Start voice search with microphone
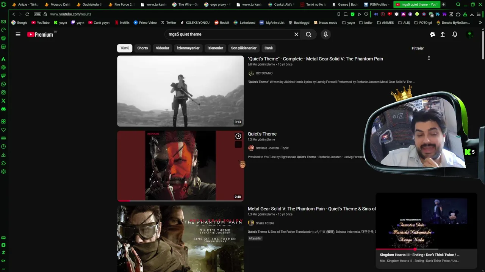The image size is (485, 272). coord(325,34)
